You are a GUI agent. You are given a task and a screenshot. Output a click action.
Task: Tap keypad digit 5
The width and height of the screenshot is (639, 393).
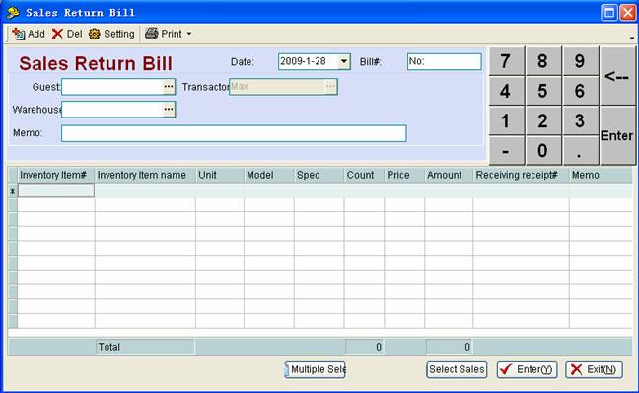543,91
